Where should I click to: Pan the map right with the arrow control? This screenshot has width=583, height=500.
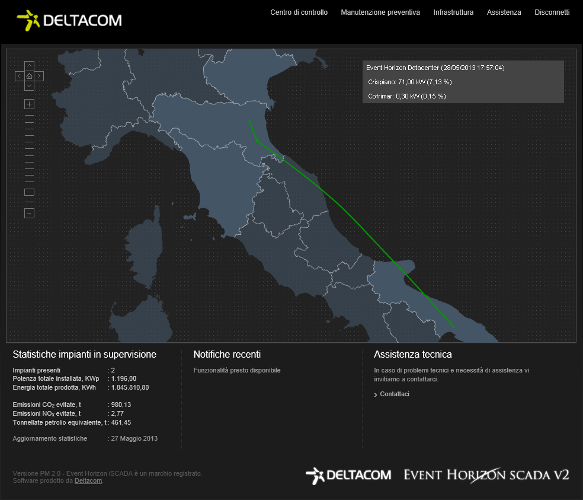click(x=39, y=77)
